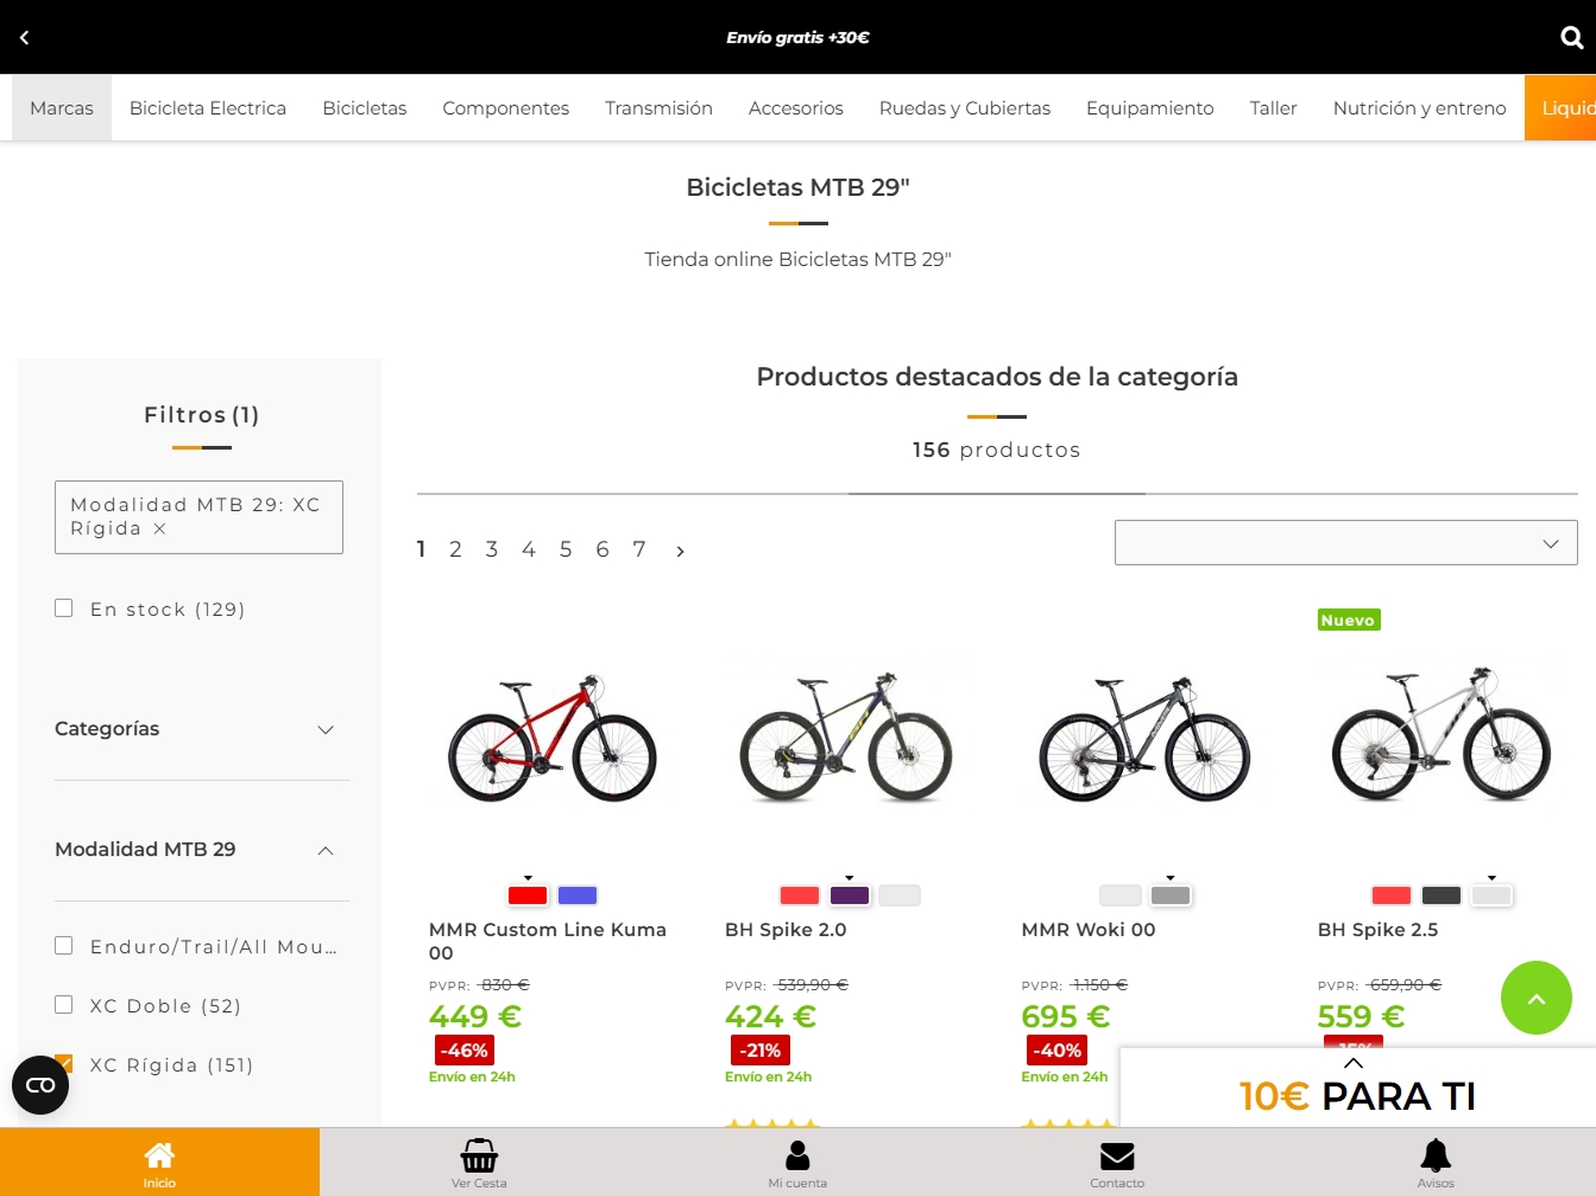This screenshot has height=1196, width=1596.
Task: Open the Bicicleta Electrica menu
Action: [208, 107]
